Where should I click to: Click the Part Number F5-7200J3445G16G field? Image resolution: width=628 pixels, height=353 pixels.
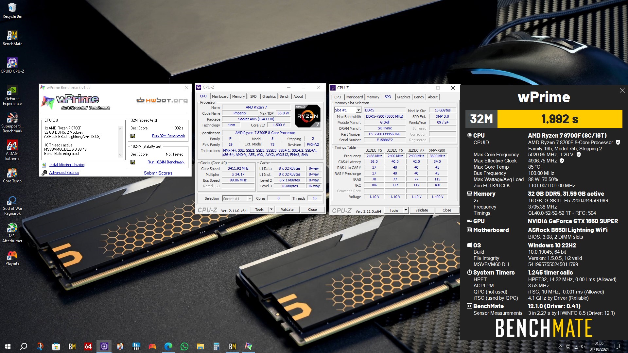384,134
